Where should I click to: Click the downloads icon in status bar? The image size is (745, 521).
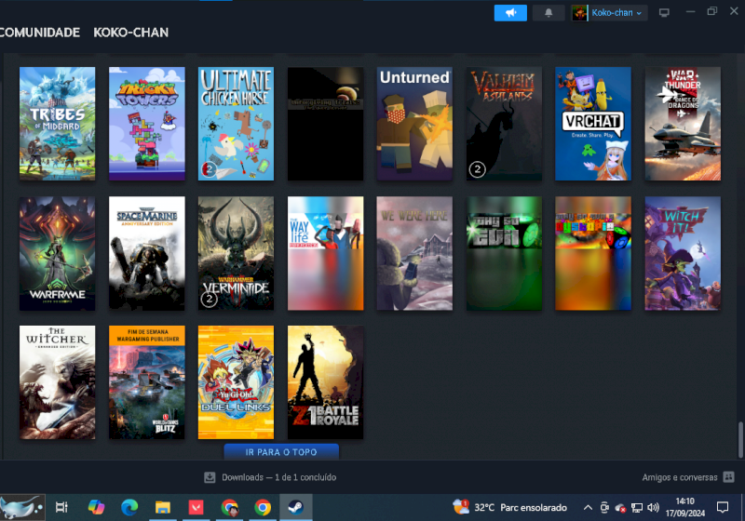(210, 477)
